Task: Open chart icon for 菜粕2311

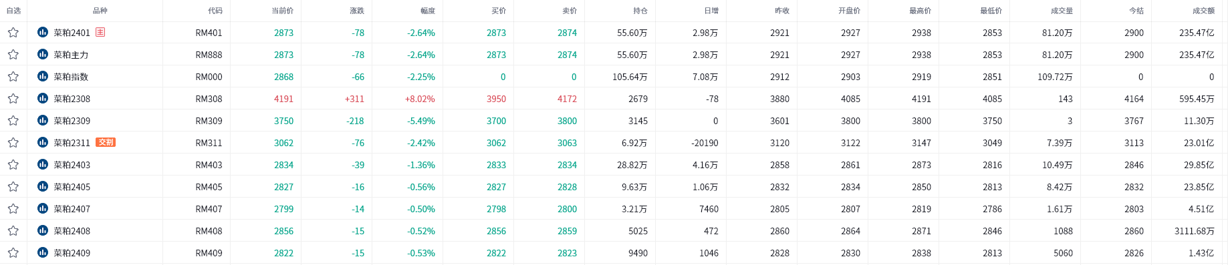Action: 43,142
